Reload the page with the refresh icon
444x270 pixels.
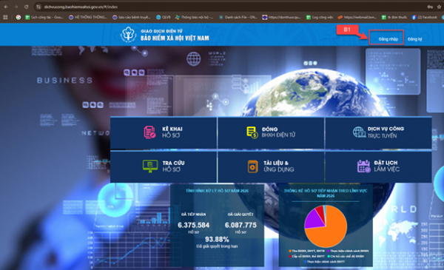click(27, 7)
